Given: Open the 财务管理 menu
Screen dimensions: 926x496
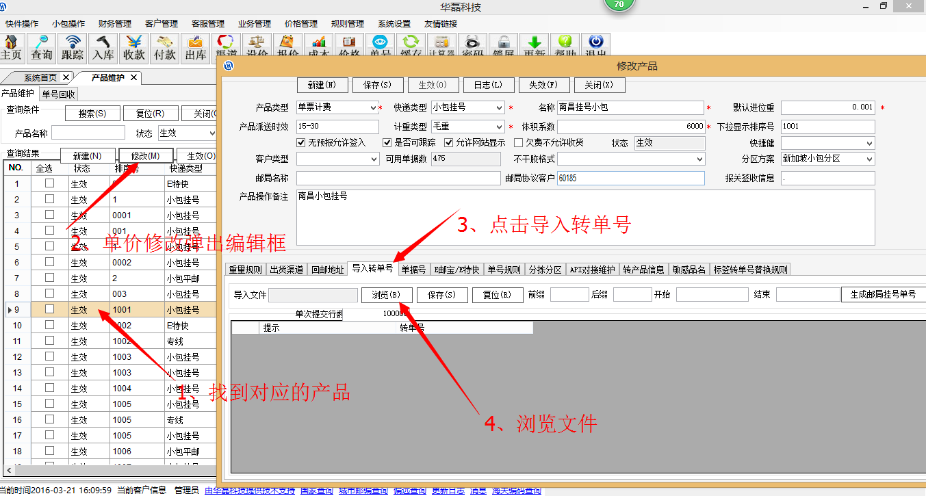Looking at the screenshot, I should click(116, 24).
